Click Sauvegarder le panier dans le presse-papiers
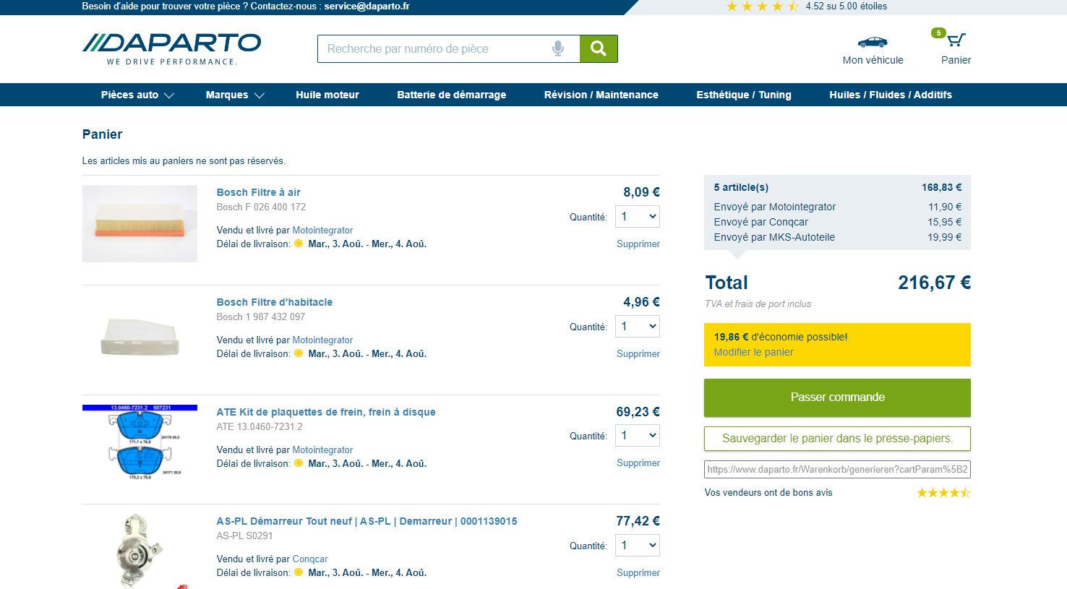Viewport: 1067px width, 589px height. tap(837, 439)
